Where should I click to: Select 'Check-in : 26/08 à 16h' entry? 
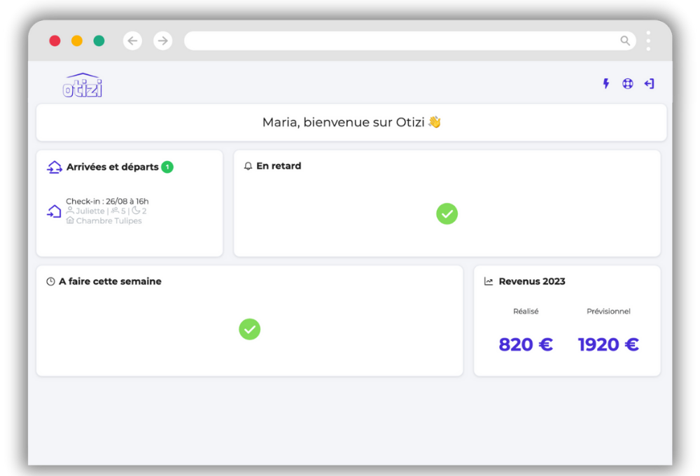107,202
